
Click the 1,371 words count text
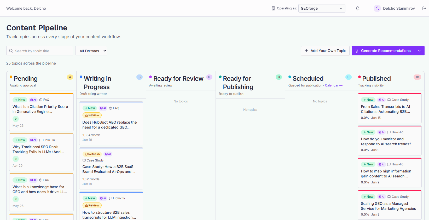91,179
